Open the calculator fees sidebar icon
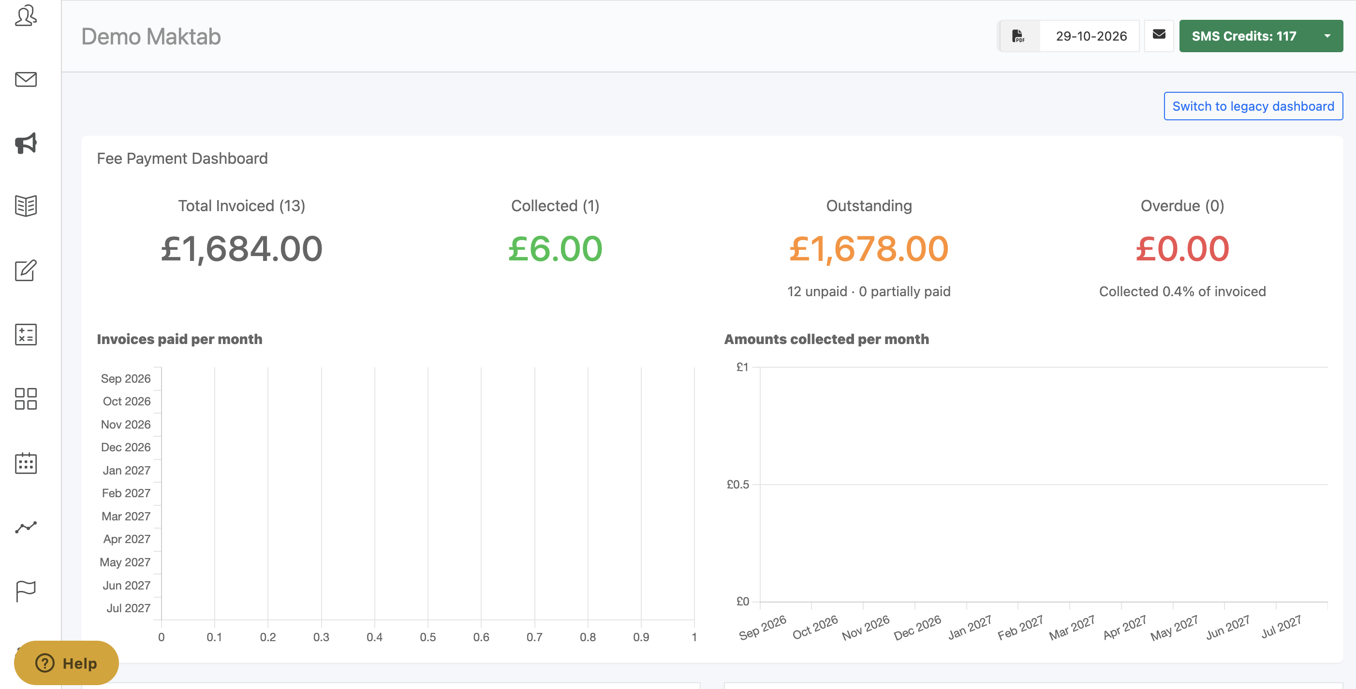 pos(25,334)
